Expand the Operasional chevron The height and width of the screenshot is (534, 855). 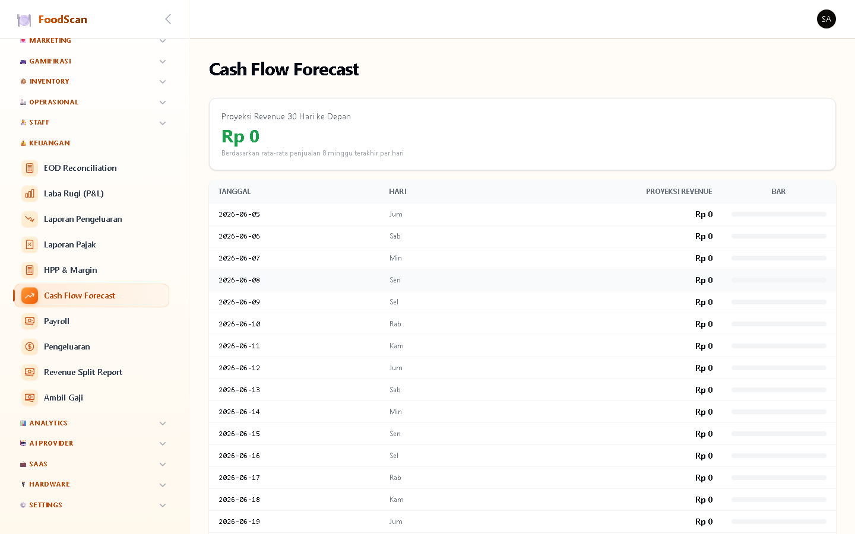coord(163,103)
